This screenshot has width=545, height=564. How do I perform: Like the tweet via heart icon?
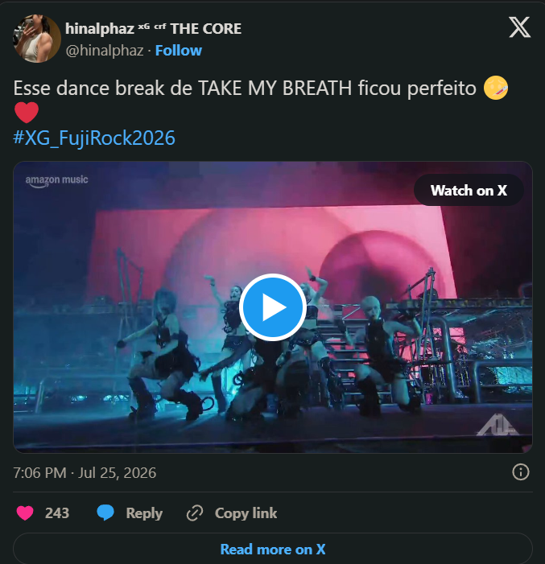coord(25,513)
